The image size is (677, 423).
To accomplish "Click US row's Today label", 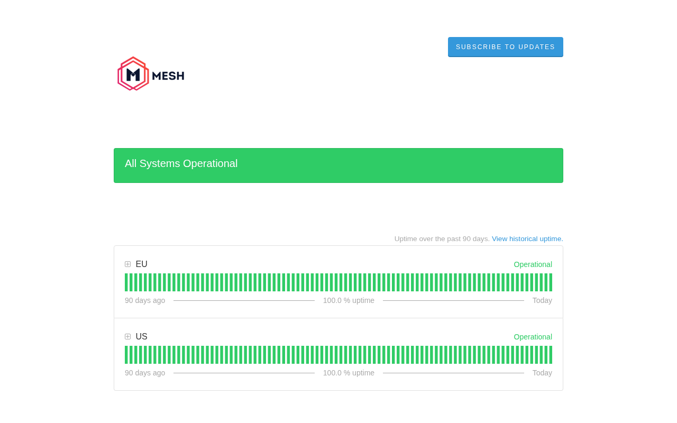I will coord(542,373).
